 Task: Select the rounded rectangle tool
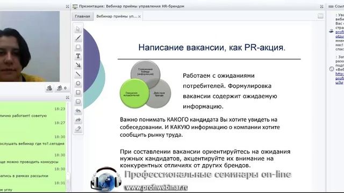tap(78, 101)
